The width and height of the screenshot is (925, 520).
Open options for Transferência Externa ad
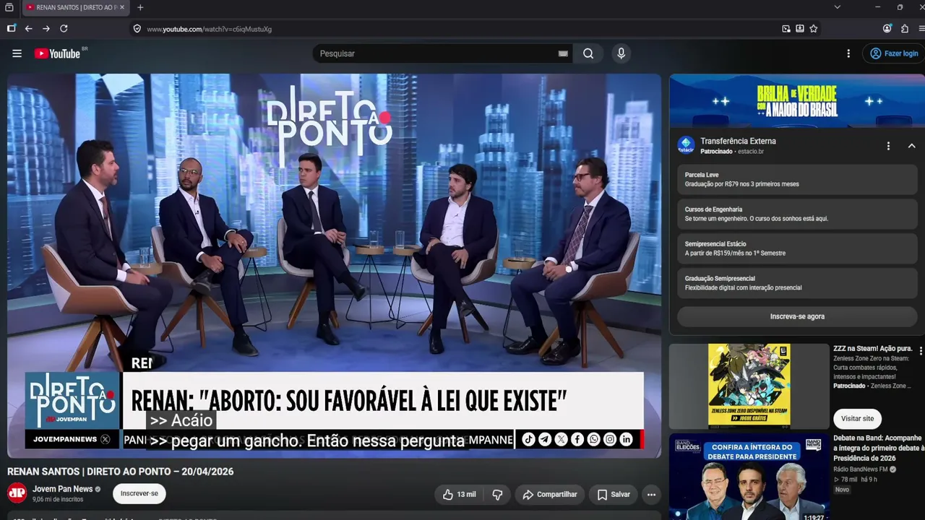[888, 146]
